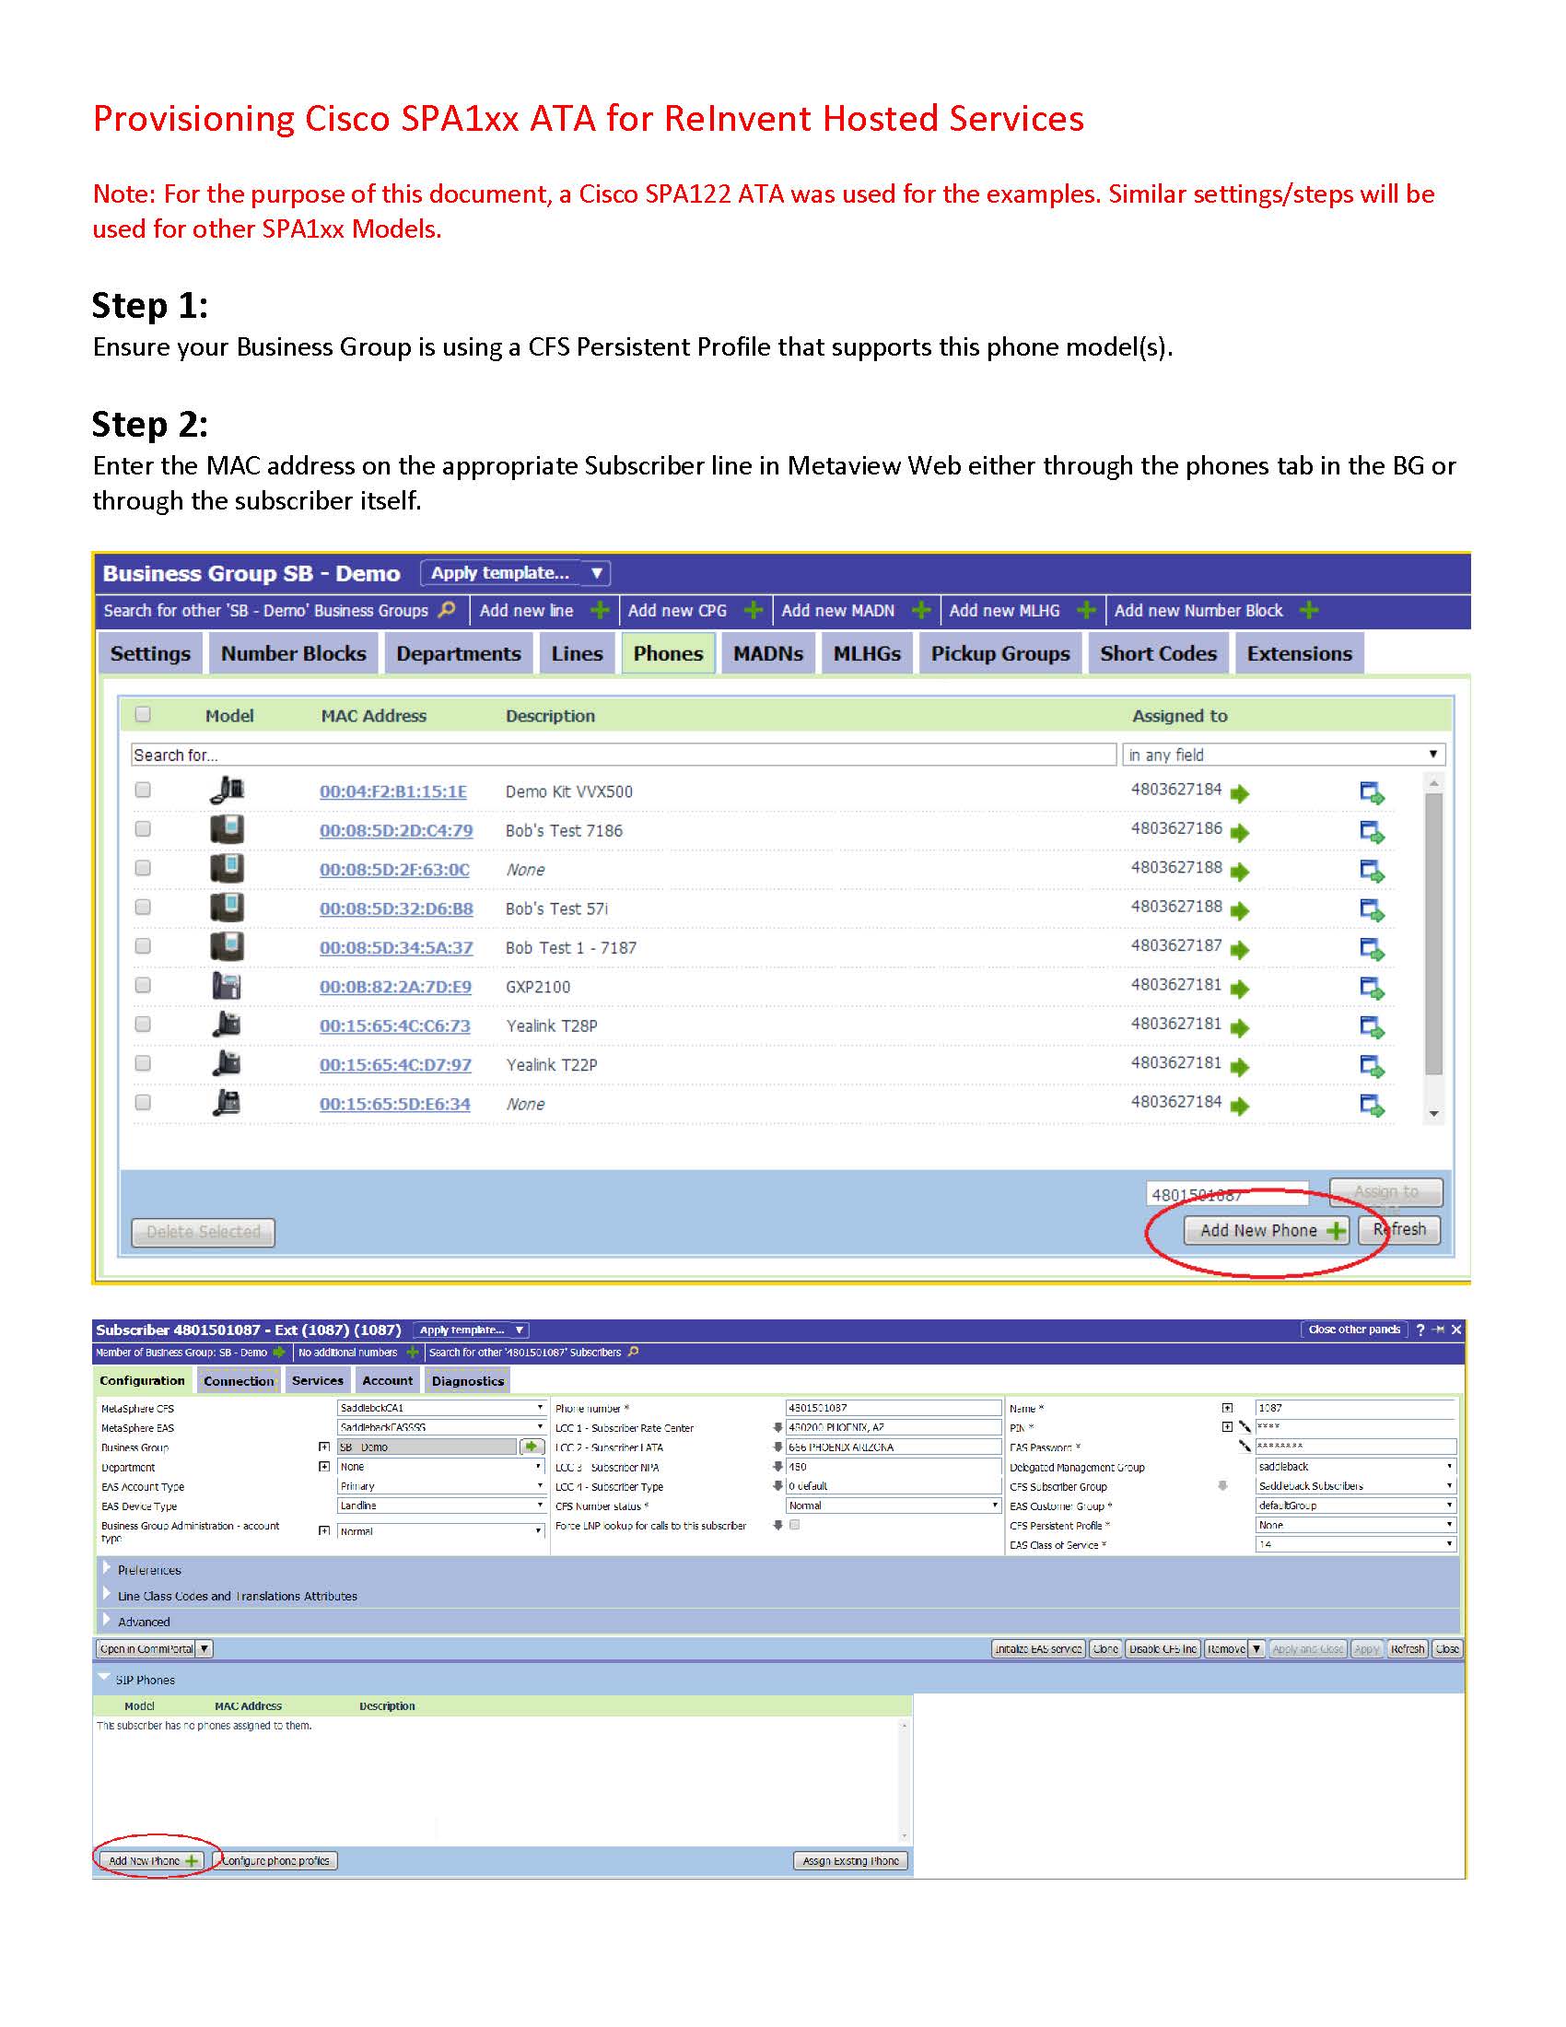Click the green plus next to Add new line
The image size is (1566, 2027).
pos(602,611)
